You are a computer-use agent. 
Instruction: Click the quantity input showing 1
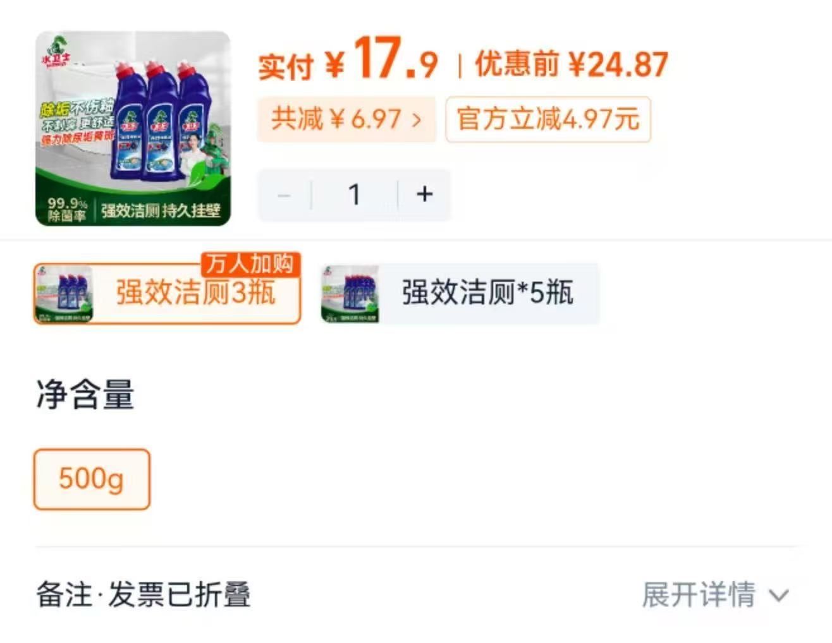355,195
